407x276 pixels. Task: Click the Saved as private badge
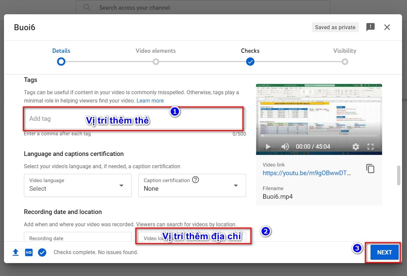pyautogui.click(x=335, y=27)
